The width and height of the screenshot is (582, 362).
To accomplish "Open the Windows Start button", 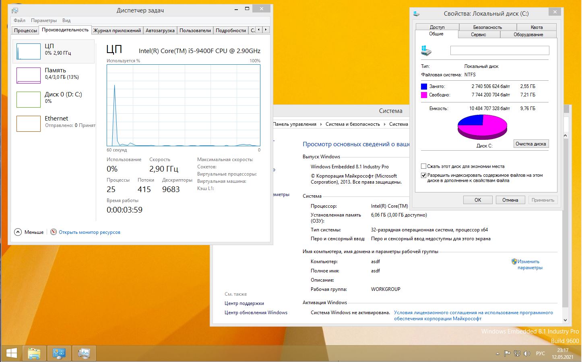I will point(11,353).
